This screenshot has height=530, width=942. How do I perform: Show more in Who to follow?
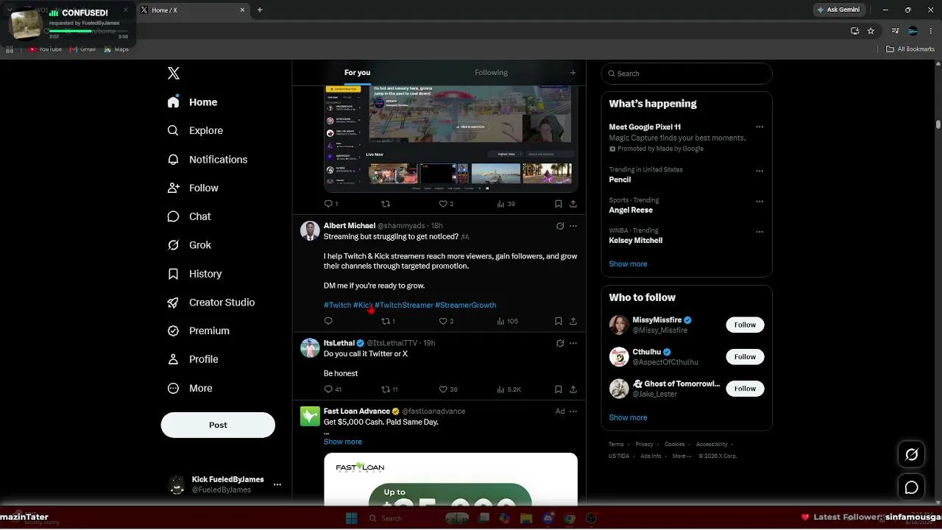point(628,417)
